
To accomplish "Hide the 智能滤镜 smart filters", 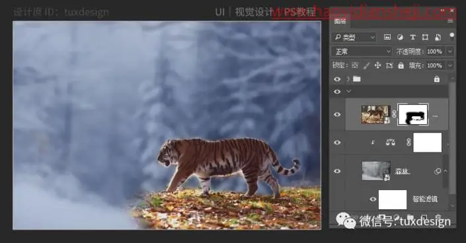I will [373, 199].
